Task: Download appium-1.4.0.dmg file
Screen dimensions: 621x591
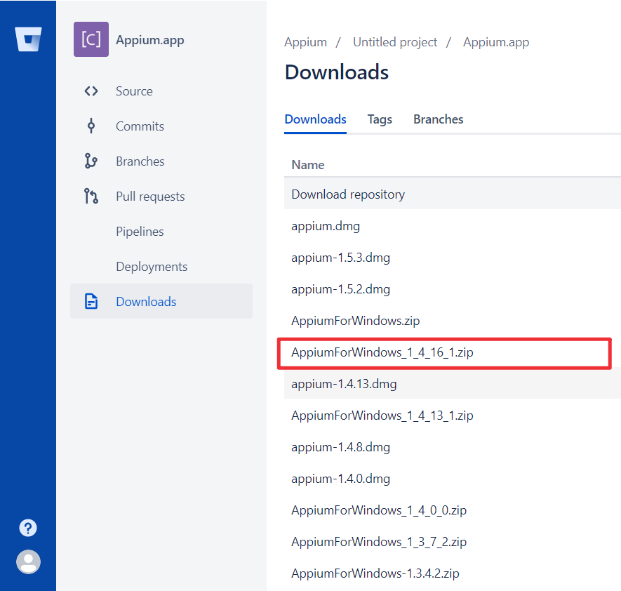Action: pos(340,479)
